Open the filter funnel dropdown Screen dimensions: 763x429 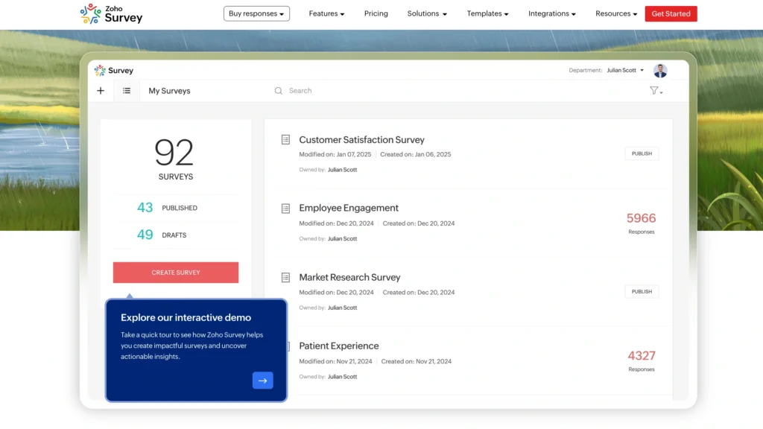(x=656, y=91)
